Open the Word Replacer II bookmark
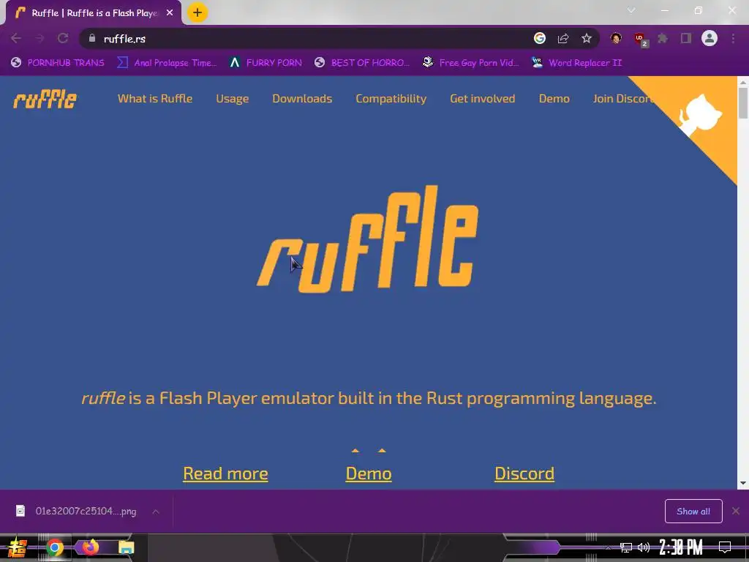 click(576, 63)
